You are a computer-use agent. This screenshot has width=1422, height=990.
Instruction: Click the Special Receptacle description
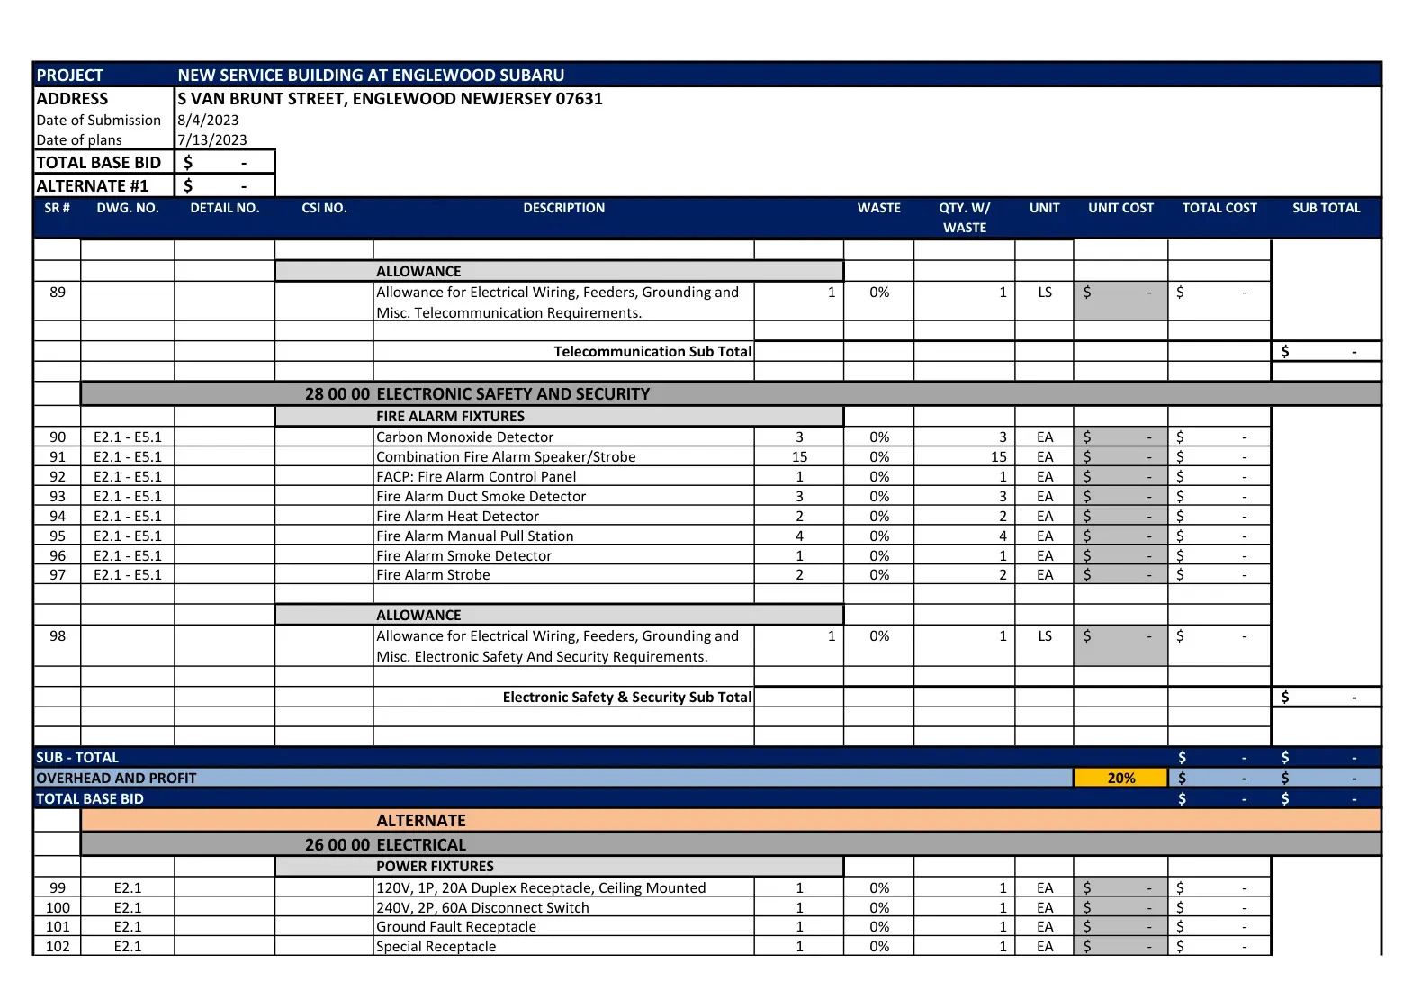pos(563,946)
